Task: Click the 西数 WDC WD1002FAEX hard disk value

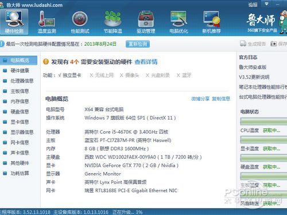Action: 143,157
